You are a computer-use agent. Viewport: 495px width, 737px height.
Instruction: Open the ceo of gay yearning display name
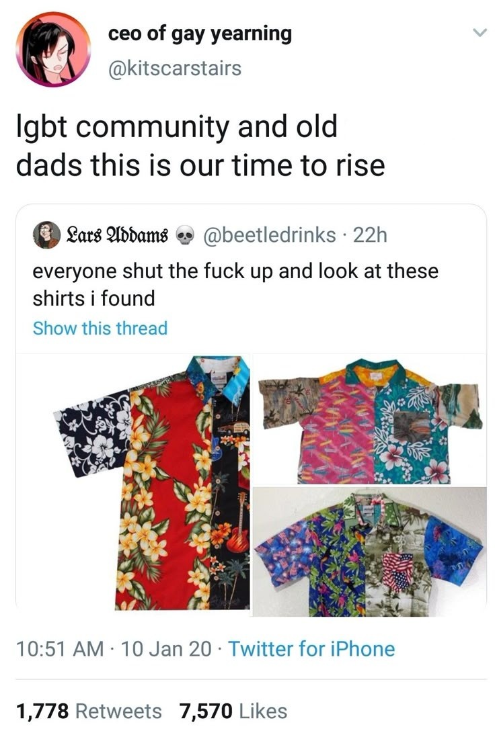[200, 33]
